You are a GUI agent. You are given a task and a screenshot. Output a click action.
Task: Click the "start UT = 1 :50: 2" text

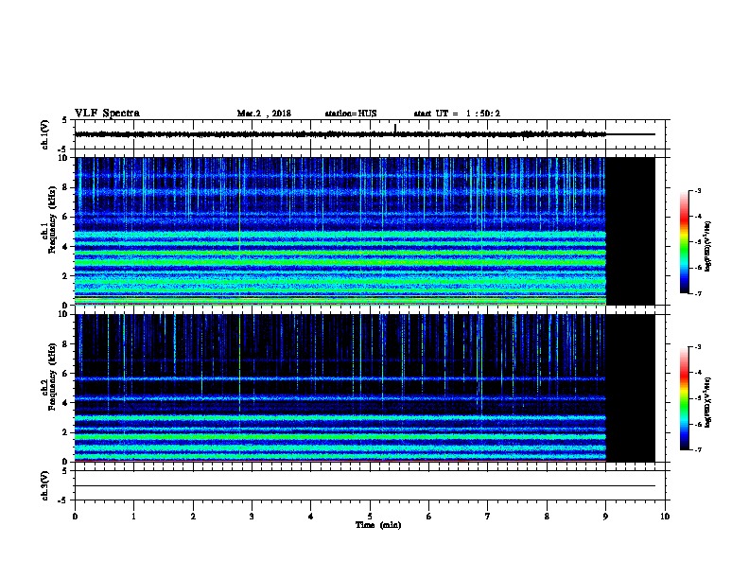[x=457, y=114]
